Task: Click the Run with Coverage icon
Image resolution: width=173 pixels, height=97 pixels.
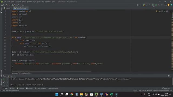Action: (159, 5)
